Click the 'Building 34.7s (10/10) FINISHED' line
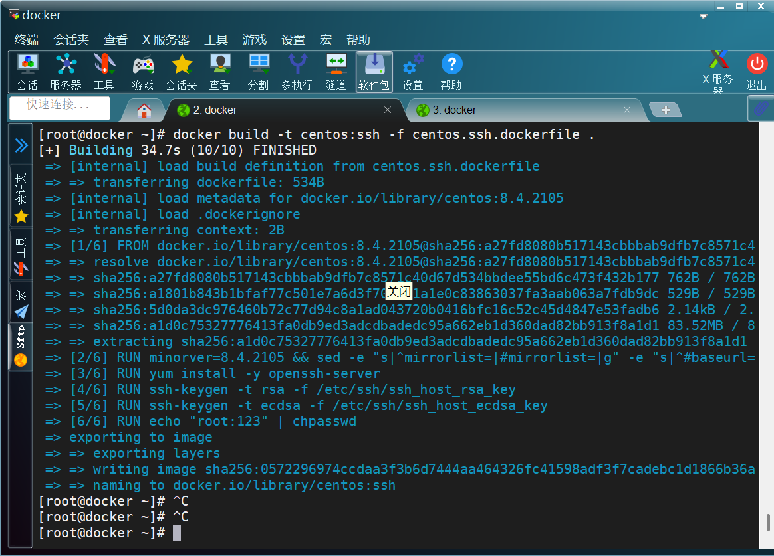Image resolution: width=774 pixels, height=556 pixels. (178, 150)
